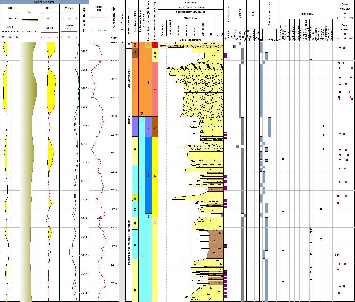Click the red Core Perm. legend square symbol
The width and height of the screenshot is (355, 302).
[345, 34]
